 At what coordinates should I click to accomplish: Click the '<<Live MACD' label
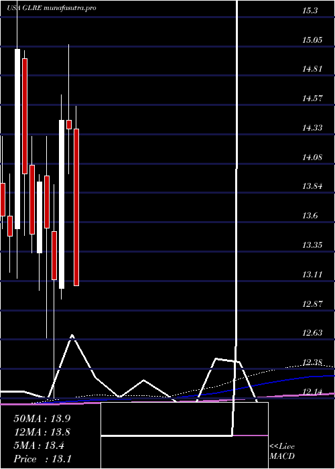(282, 452)
